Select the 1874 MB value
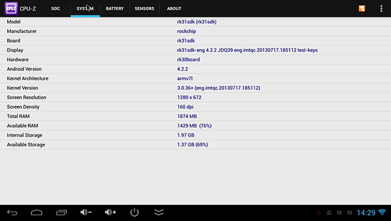This screenshot has width=391, height=221. click(187, 116)
